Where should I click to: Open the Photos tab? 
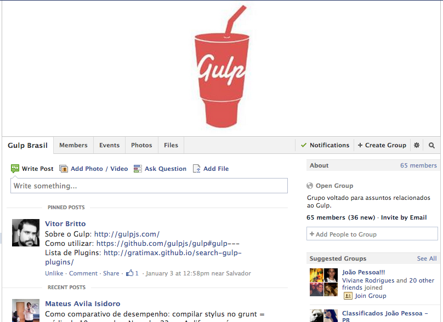[141, 145]
